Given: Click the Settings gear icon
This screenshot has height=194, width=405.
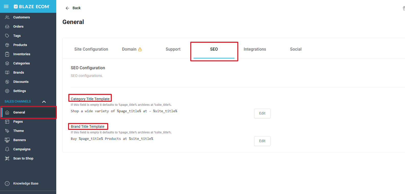Looking at the screenshot, I should coord(7,91).
